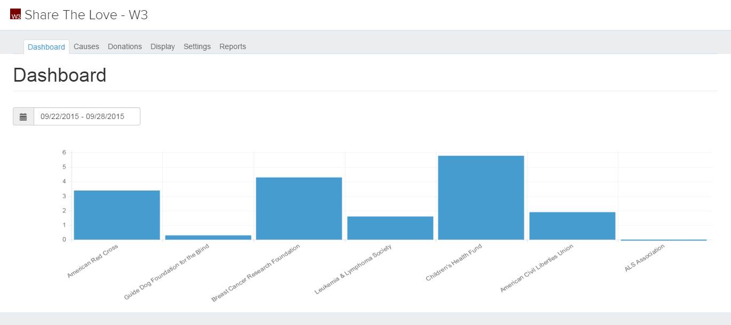
Task: Click the y-axis value 3
Action: [x=64, y=196]
